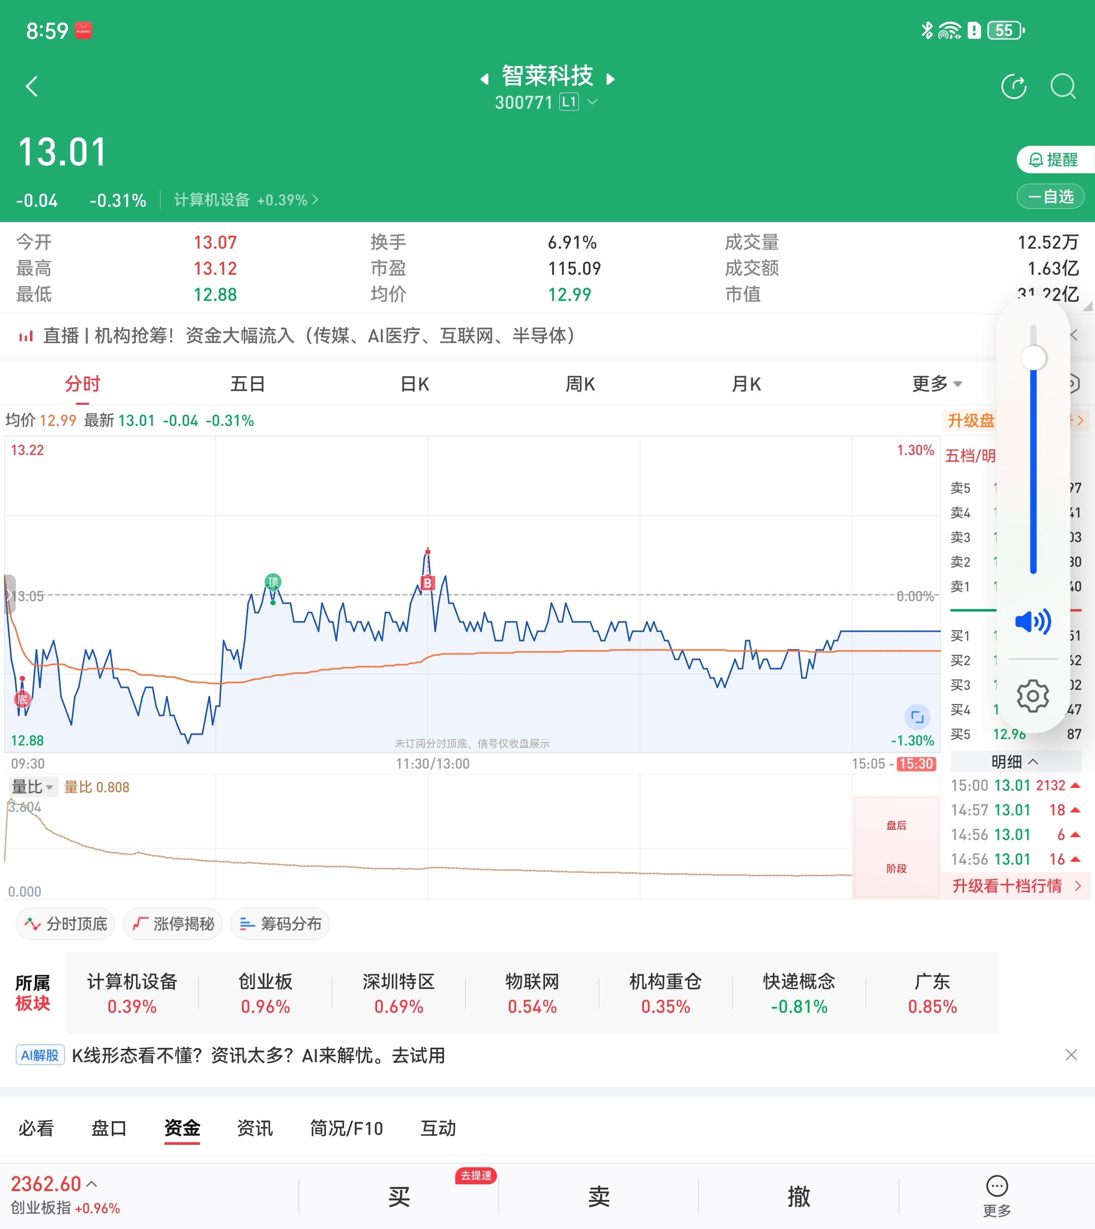Tap the 提醒 alert button
The width and height of the screenshot is (1095, 1229).
[1055, 160]
